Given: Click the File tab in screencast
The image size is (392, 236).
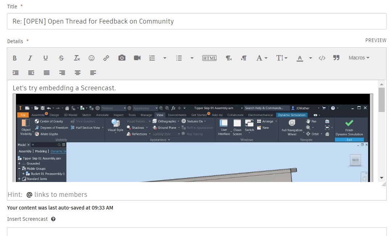Looking at the screenshot, I should [x=23, y=115].
